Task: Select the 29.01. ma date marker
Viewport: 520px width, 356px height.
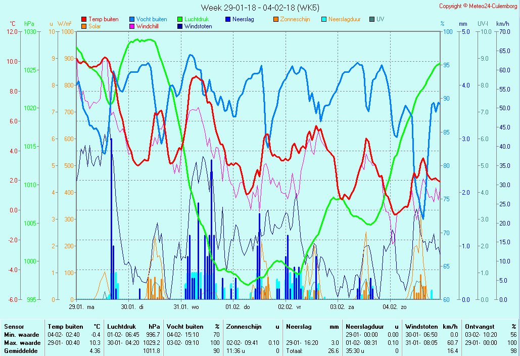Action: pyautogui.click(x=82, y=306)
